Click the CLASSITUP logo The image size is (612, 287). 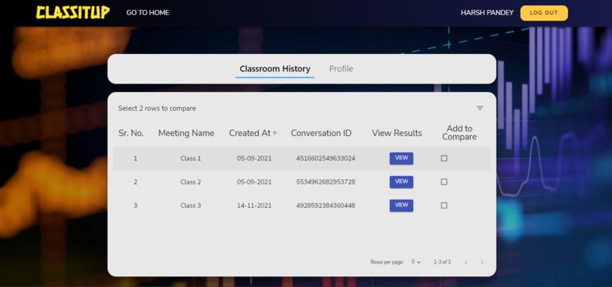pyautogui.click(x=73, y=12)
